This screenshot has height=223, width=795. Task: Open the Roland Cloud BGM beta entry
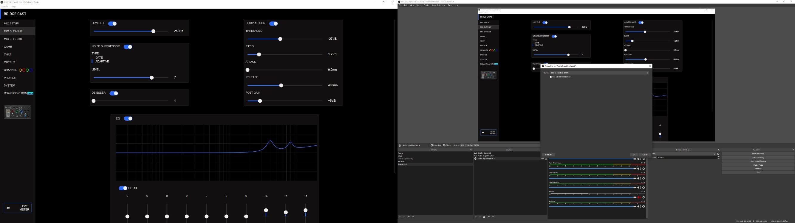(18, 93)
